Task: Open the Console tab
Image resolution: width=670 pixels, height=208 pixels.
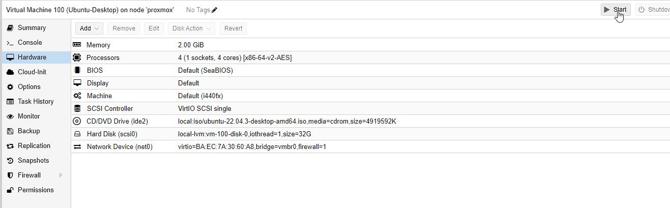Action: click(30, 42)
